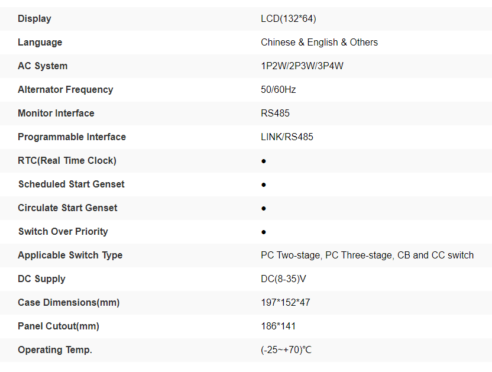Click the LINK/RS485 value text
The image size is (492, 372).
coord(287,137)
